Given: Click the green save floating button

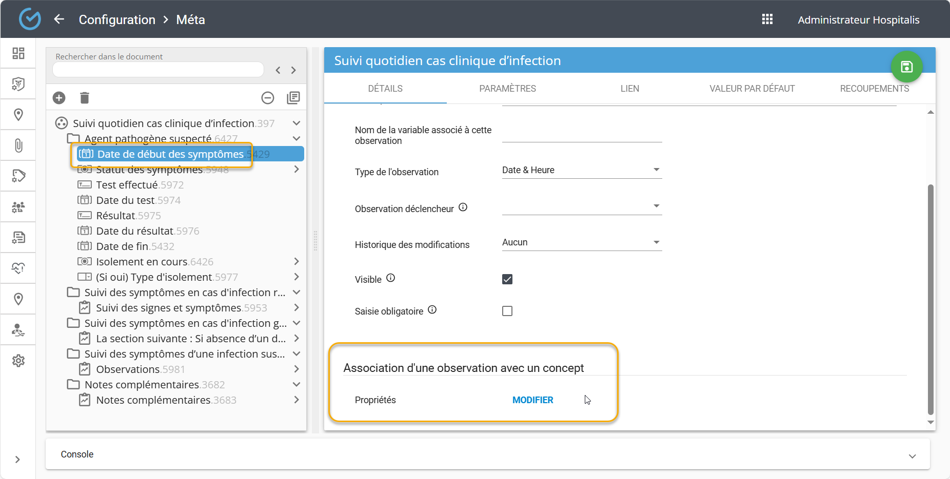Looking at the screenshot, I should pyautogui.click(x=906, y=67).
